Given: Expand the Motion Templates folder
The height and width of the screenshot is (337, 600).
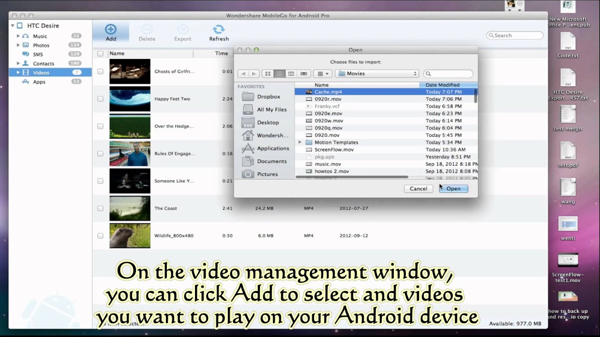Looking at the screenshot, I should [x=300, y=142].
